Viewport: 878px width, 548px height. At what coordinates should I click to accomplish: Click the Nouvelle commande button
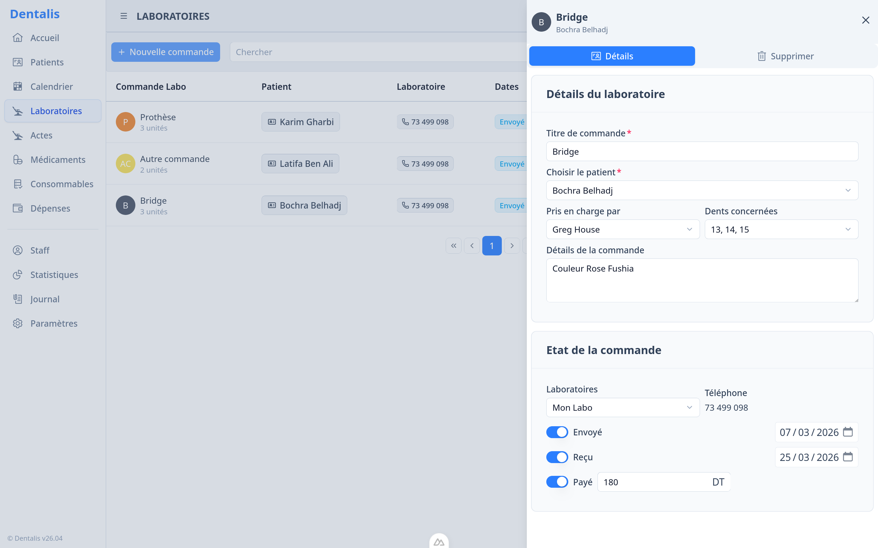[166, 52]
